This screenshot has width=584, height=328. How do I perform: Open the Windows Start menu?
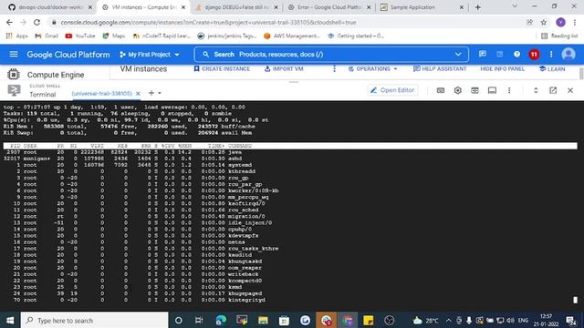click(x=10, y=320)
